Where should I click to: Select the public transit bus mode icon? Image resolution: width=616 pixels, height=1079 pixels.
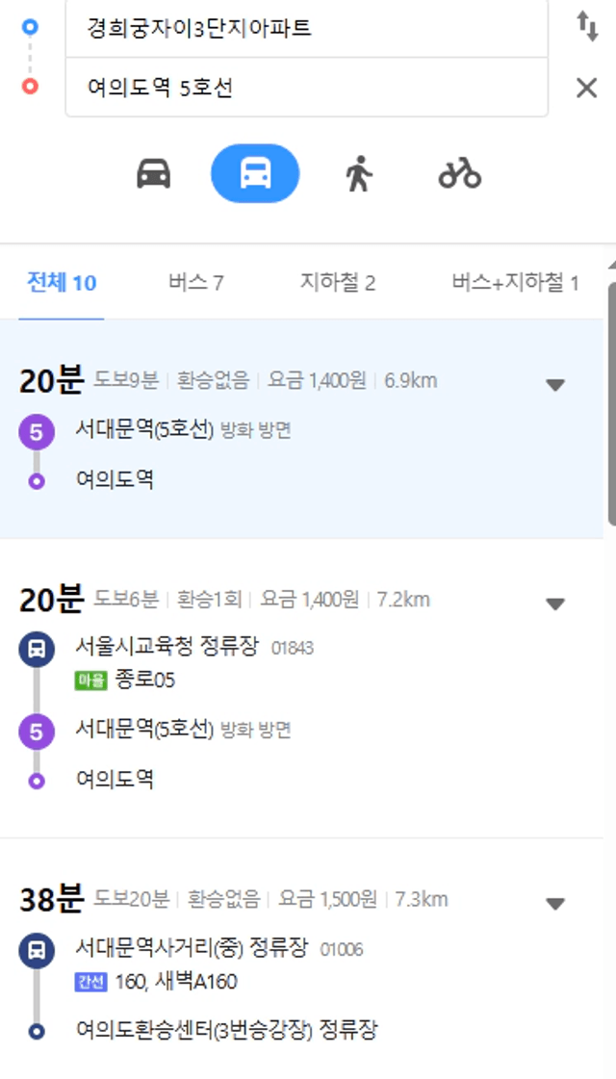[x=255, y=173]
